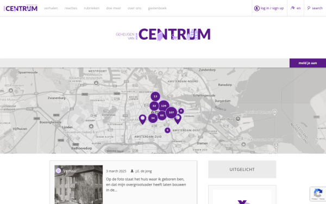The height and width of the screenshot is (204, 326).
Task: Open the map cluster 6 near Zeeburg
Action: point(181,111)
